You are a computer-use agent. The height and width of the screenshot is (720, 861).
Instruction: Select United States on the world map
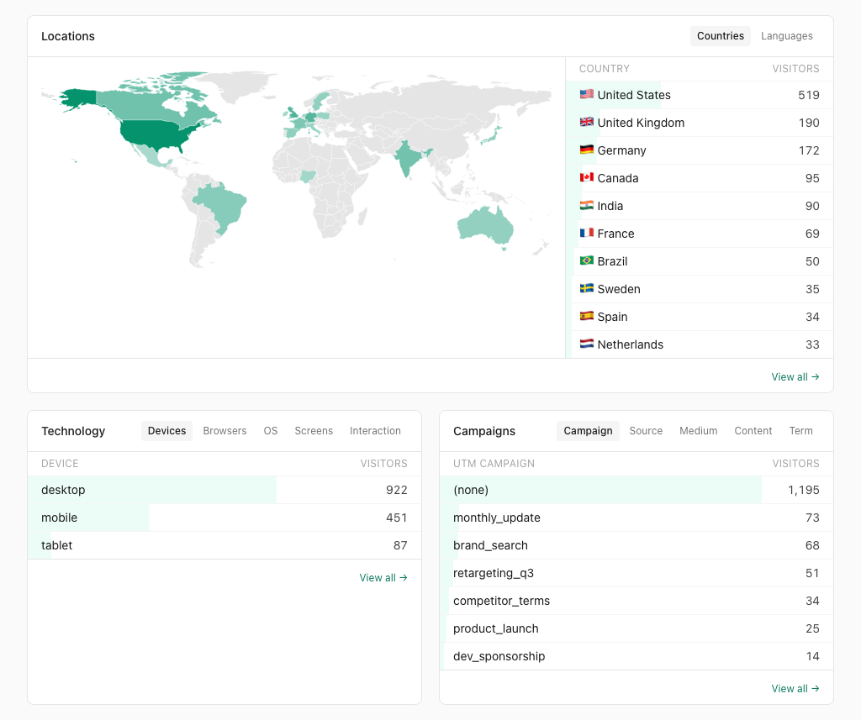153,134
